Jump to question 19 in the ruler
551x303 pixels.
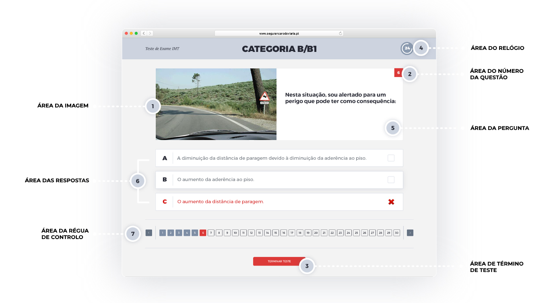(308, 233)
